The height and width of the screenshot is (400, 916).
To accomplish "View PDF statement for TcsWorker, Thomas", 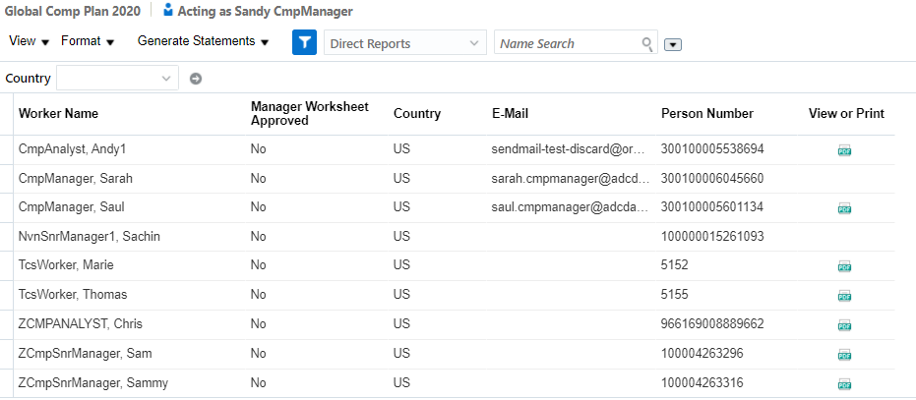I will pos(844,295).
